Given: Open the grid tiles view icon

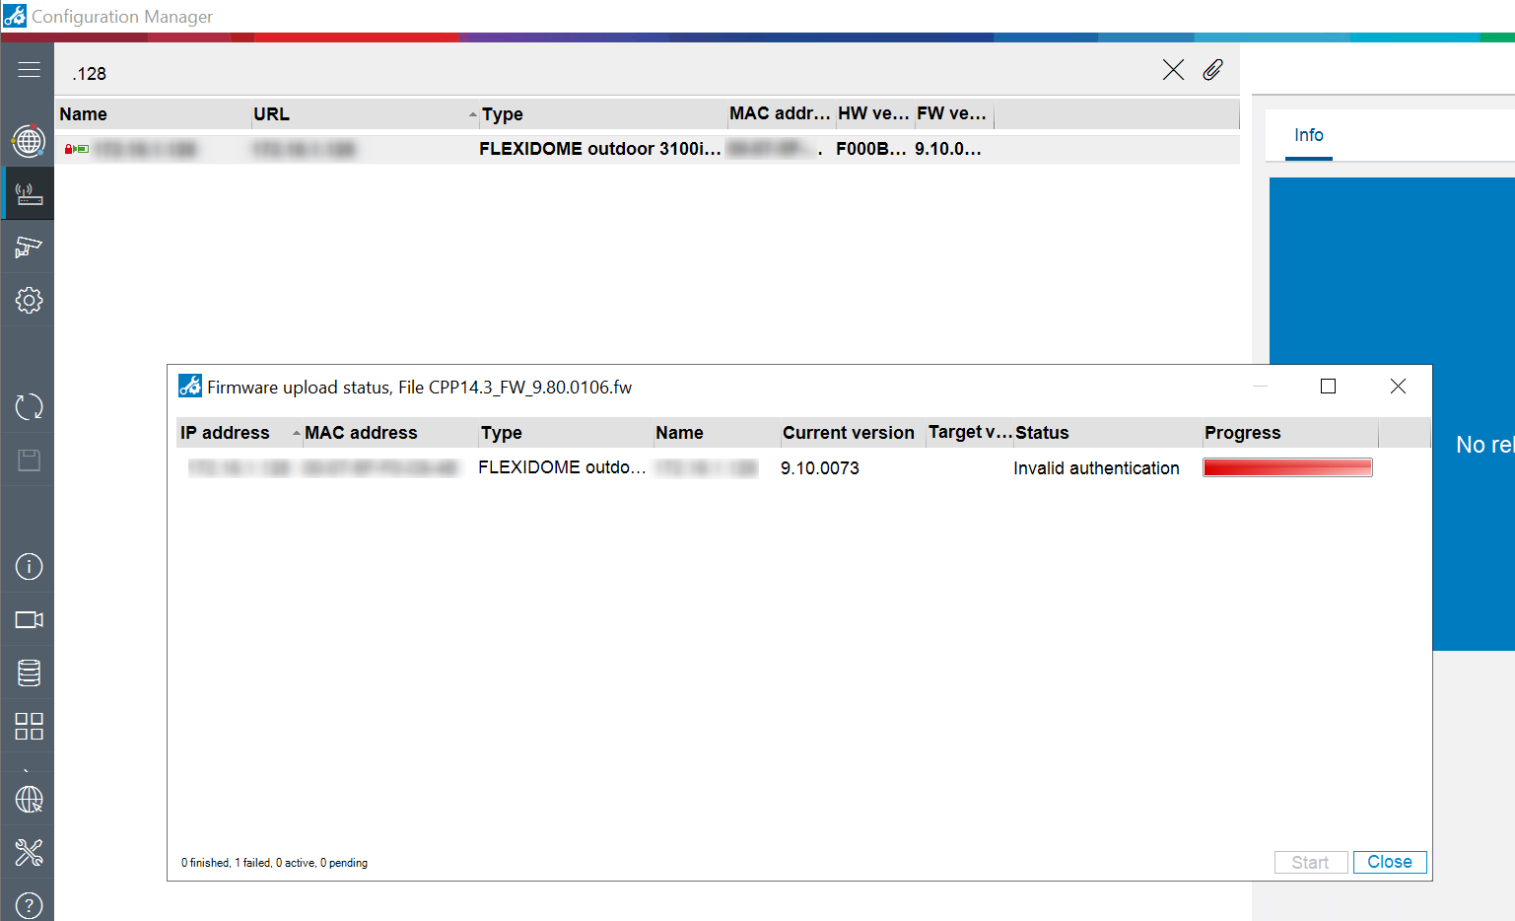Looking at the screenshot, I should coord(29,726).
